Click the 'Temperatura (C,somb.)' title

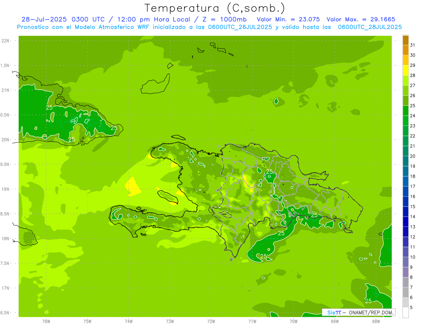[215, 8]
